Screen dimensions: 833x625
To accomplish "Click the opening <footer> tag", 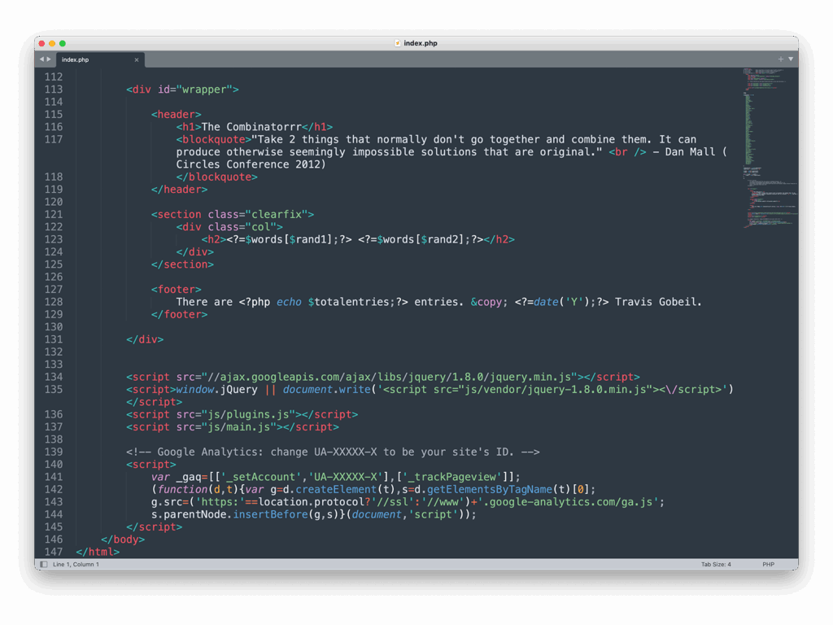I will click(177, 289).
